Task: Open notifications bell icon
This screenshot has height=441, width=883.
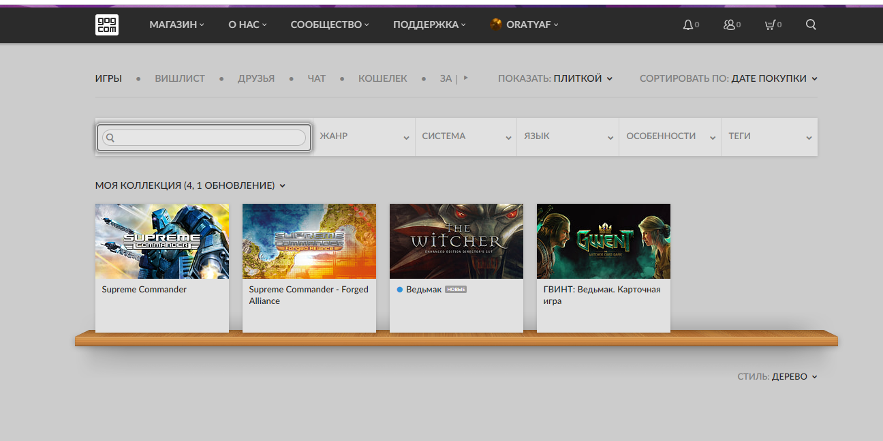Action: coord(687,25)
